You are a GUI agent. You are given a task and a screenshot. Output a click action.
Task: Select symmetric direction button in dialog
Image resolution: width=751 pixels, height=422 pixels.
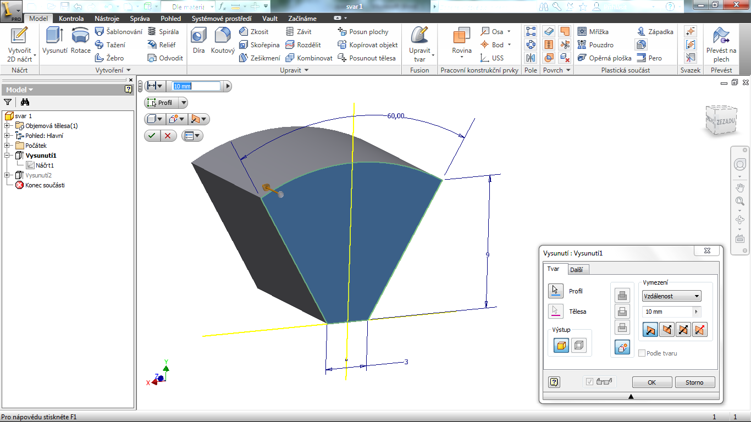coord(683,330)
